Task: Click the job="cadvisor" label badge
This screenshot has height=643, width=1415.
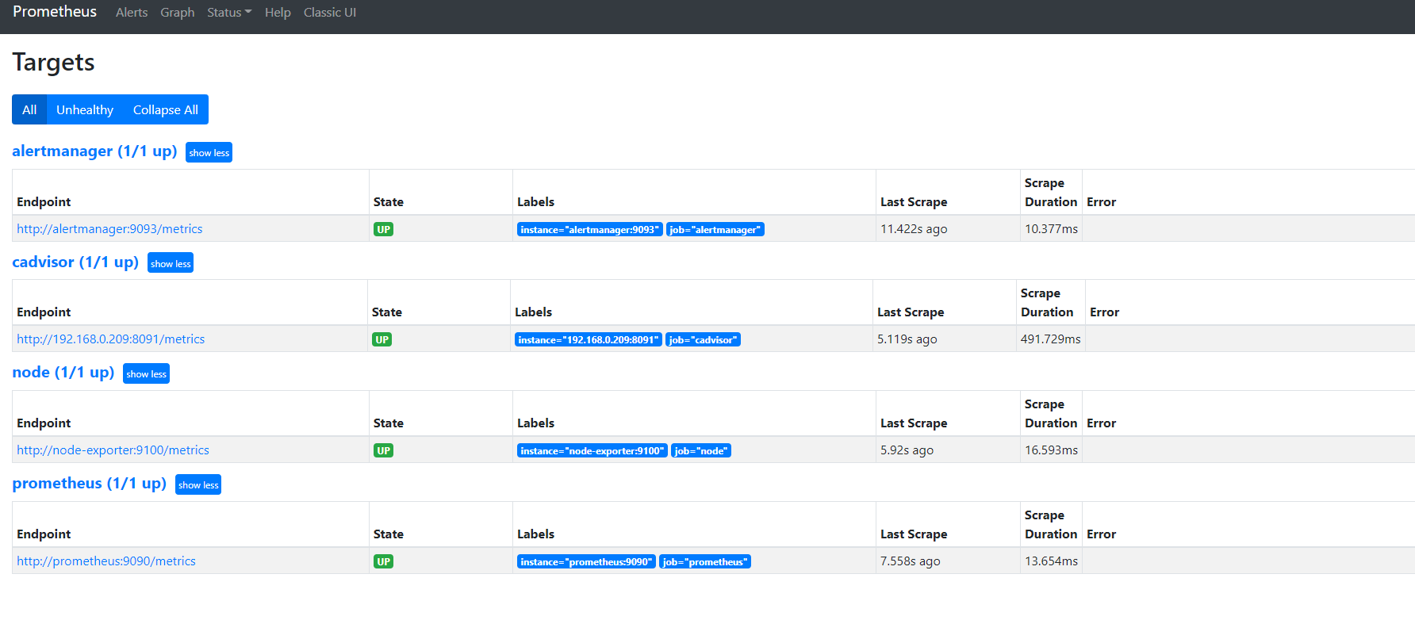Action: tap(703, 339)
